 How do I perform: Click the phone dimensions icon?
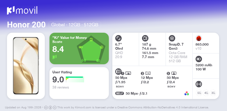click(145, 38)
